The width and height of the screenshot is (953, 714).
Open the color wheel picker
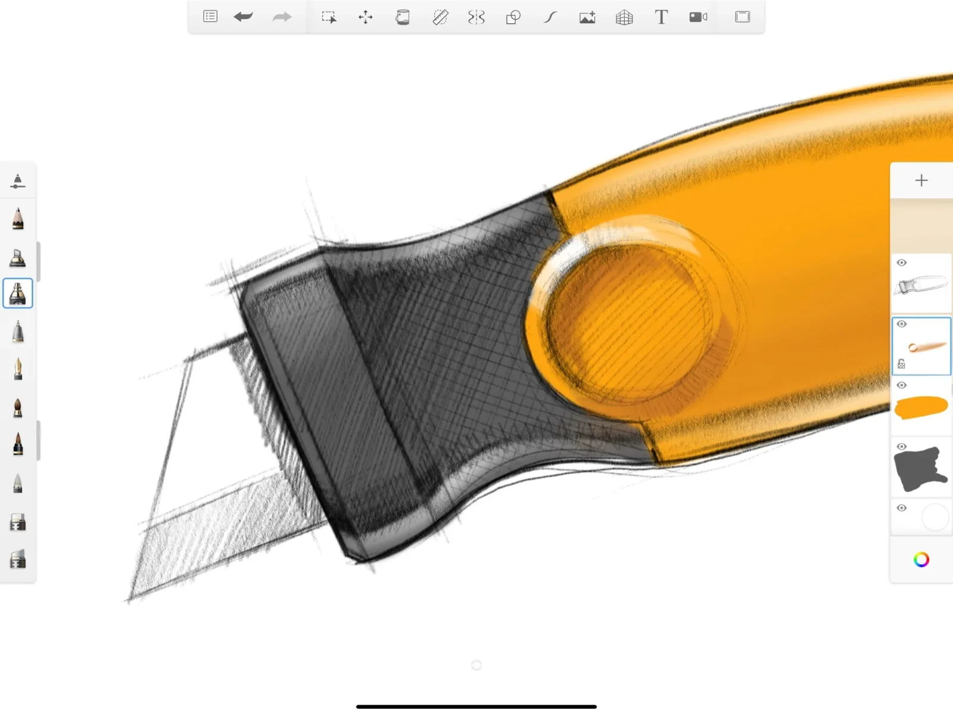(x=921, y=560)
